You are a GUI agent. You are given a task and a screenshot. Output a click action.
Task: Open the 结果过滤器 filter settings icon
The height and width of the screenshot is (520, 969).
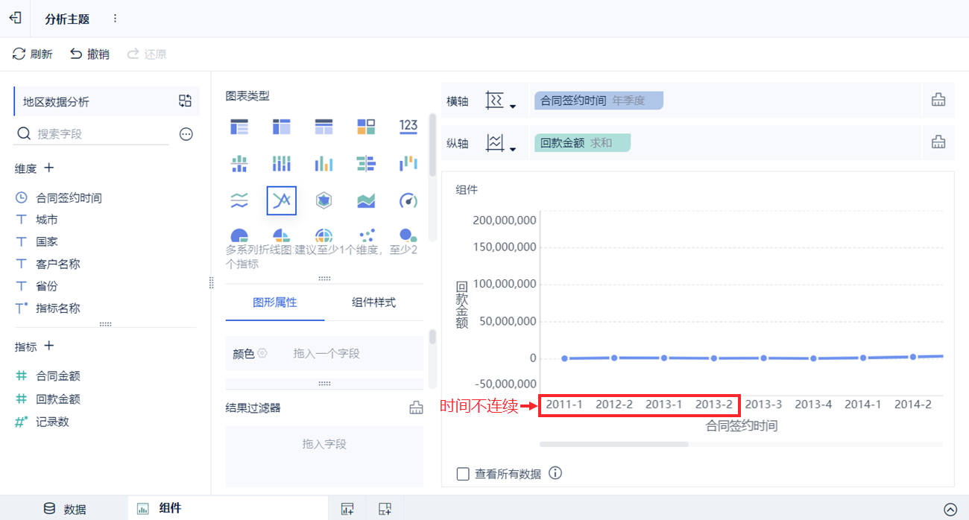[x=416, y=408]
